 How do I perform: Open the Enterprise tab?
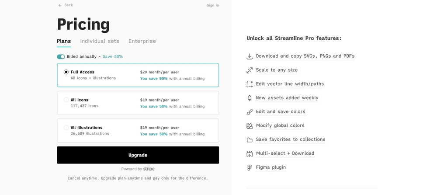tap(142, 41)
